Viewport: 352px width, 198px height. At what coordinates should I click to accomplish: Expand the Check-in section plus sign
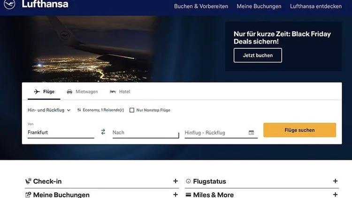(x=176, y=181)
